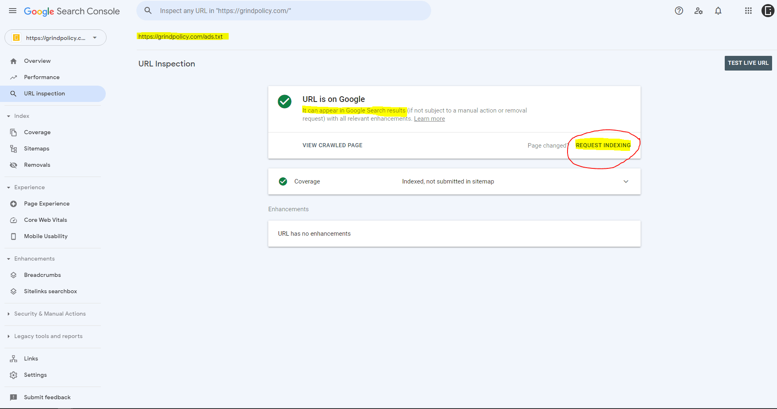Expand Security & Manual Actions
Viewport: 777px width, 409px height.
pos(9,314)
